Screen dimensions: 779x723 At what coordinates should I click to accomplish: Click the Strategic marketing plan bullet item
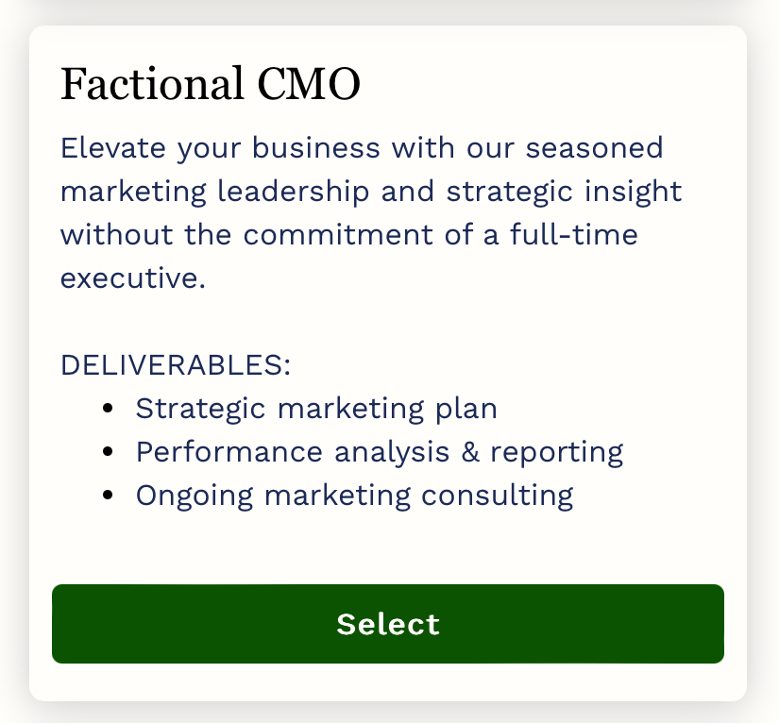[316, 408]
